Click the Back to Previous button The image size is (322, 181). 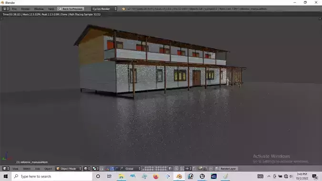tap(70, 9)
